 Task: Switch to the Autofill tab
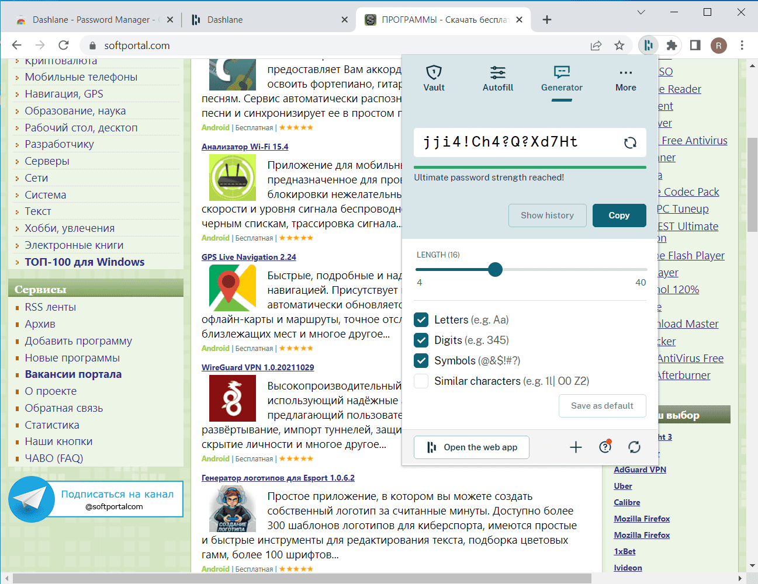(498, 79)
